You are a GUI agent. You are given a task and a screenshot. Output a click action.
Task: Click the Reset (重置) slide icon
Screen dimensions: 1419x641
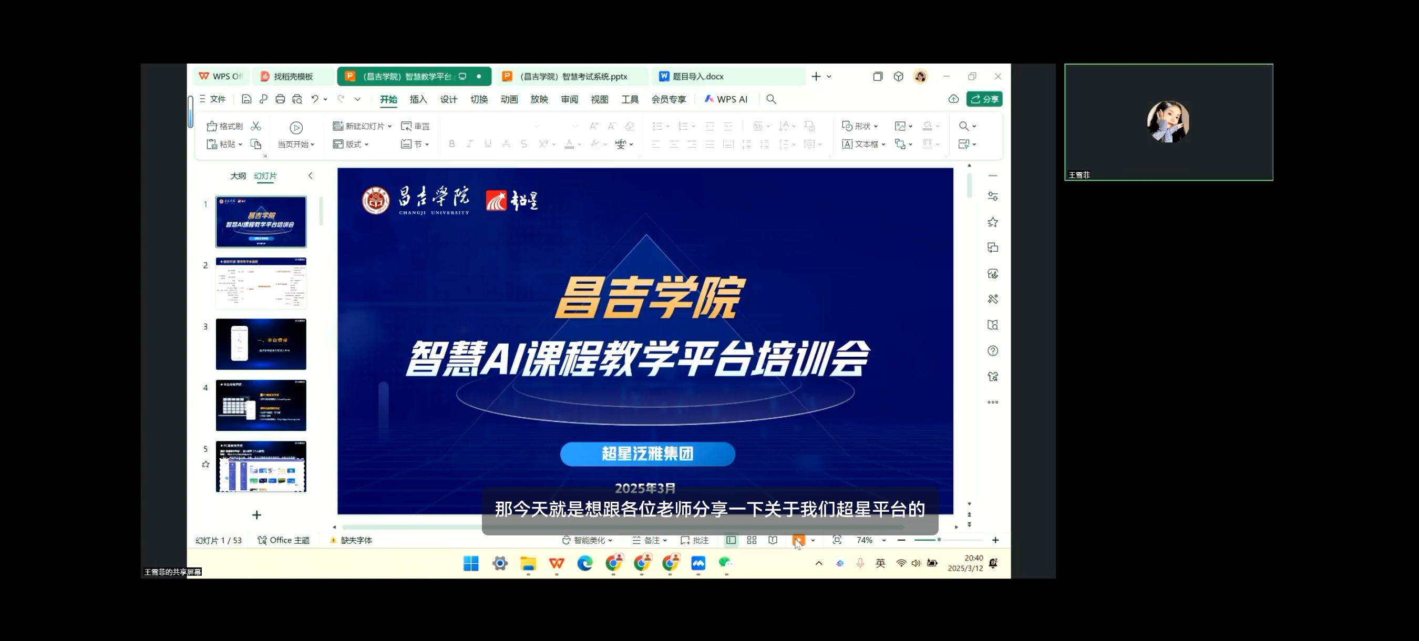click(x=407, y=126)
